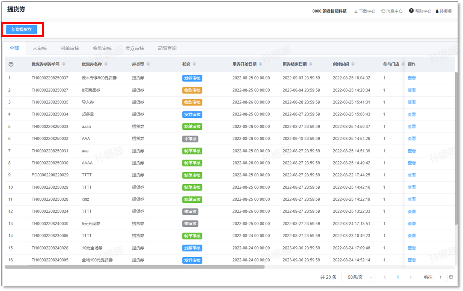463x291 pixels.
Task: Sort by 优惠券制券单号 column sort icon
Action: click(x=64, y=64)
